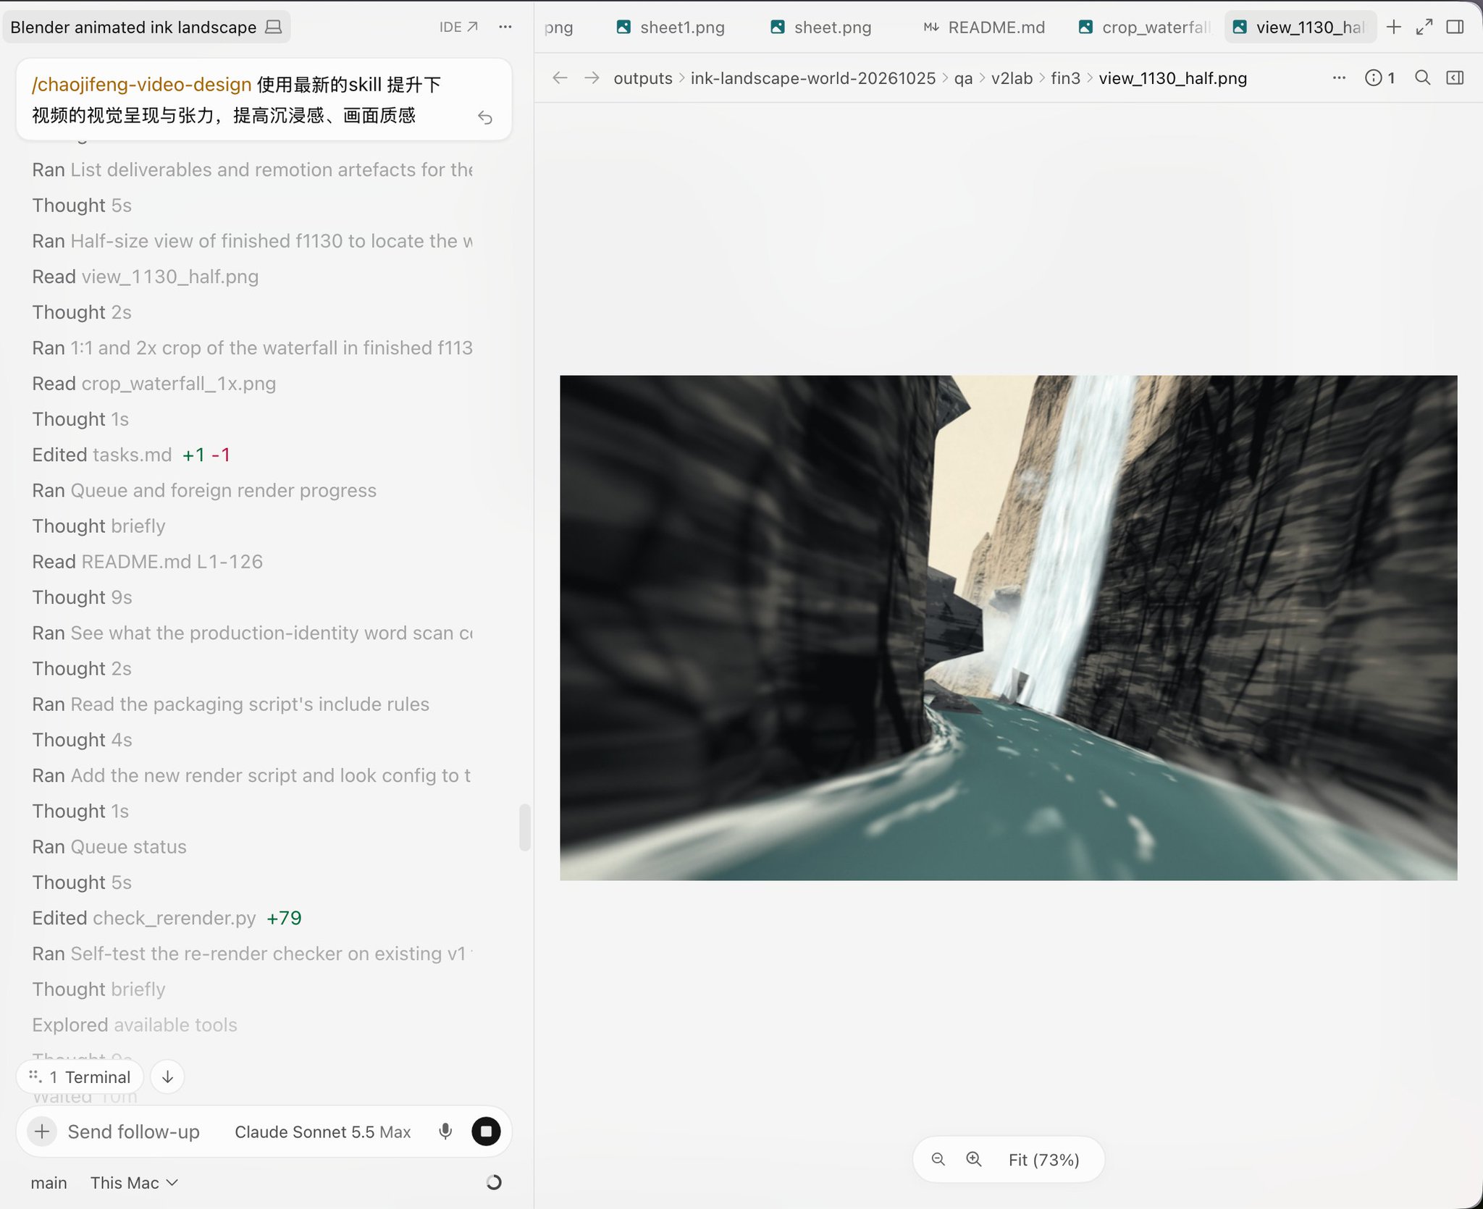Attach content with the plus button

pyautogui.click(x=42, y=1131)
